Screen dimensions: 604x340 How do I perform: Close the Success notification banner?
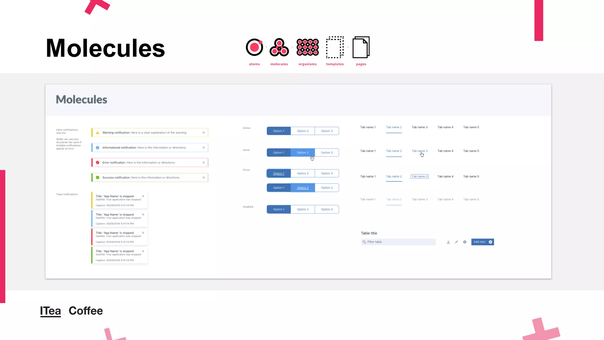pyautogui.click(x=203, y=177)
